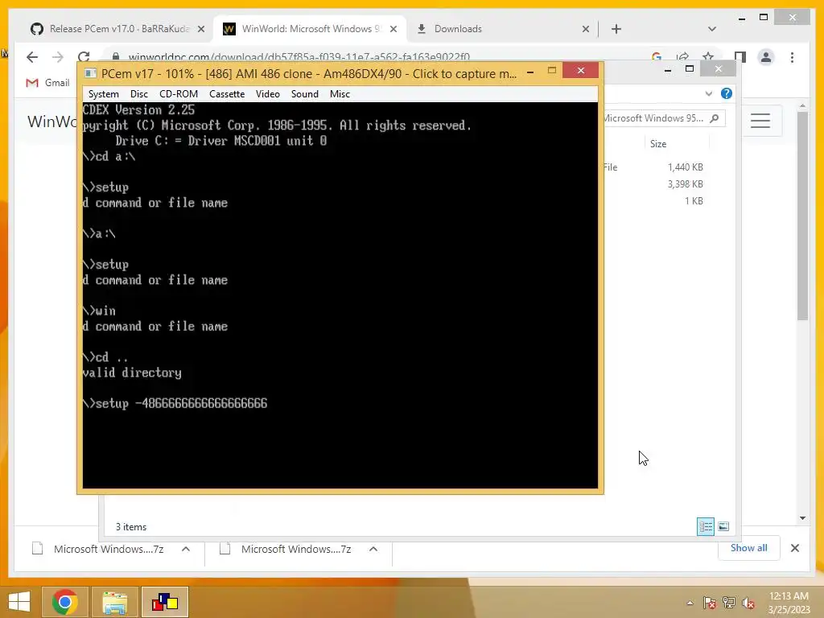The image size is (824, 618).
Task: Open the network tray icon
Action: coord(728,603)
